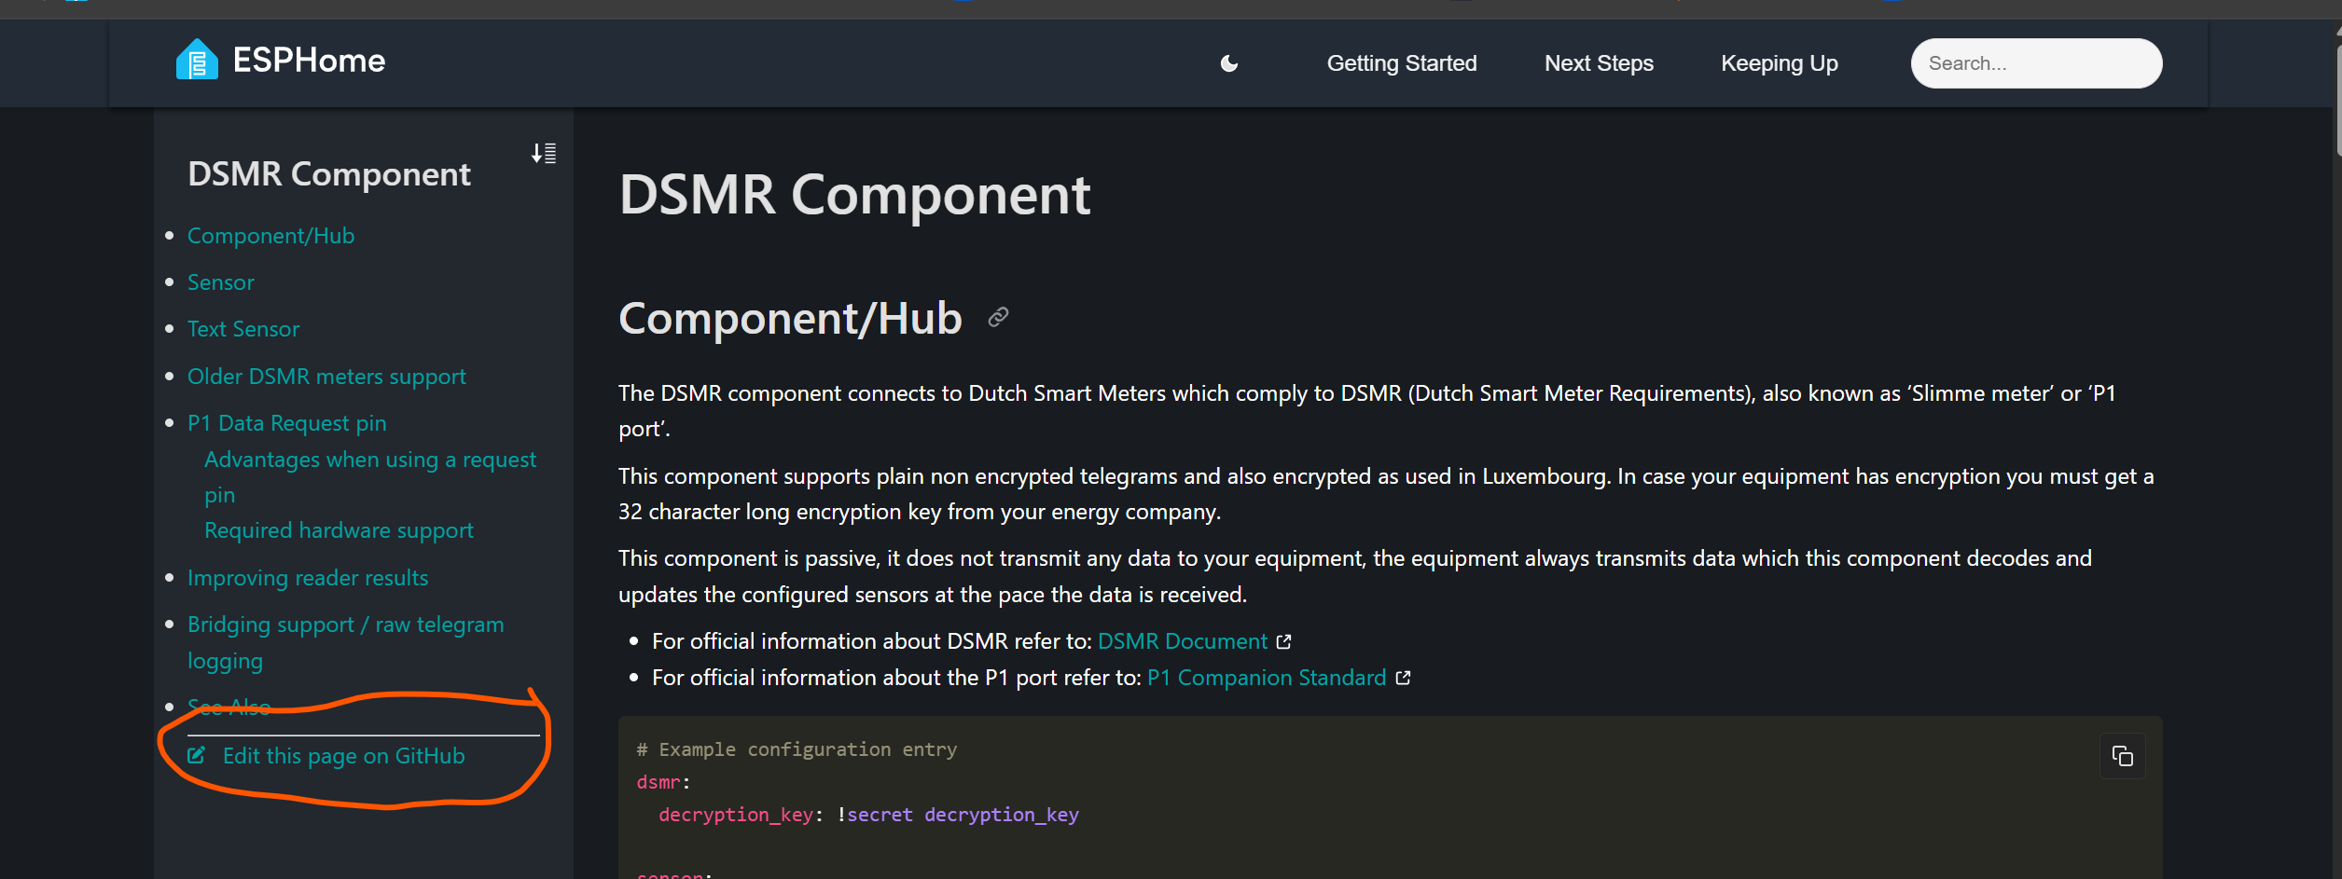
Task: Collapse the table of contents sort icon
Action: tap(544, 154)
